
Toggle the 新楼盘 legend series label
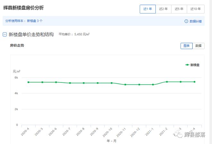point(195,65)
